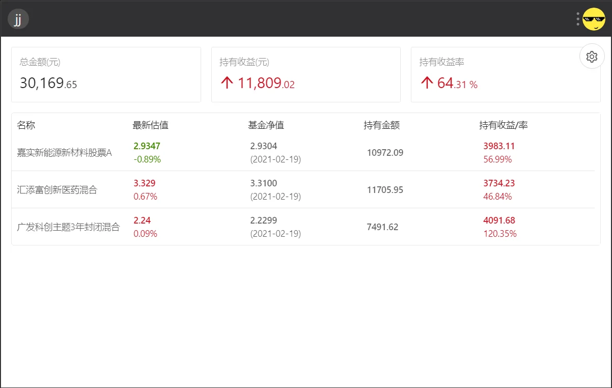Select fund 嘉实新能源新材料股票A
The image size is (612, 388).
click(64, 153)
